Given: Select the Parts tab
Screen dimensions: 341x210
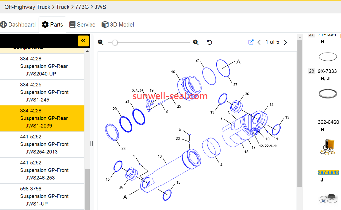Looking at the screenshot, I should [53, 25].
